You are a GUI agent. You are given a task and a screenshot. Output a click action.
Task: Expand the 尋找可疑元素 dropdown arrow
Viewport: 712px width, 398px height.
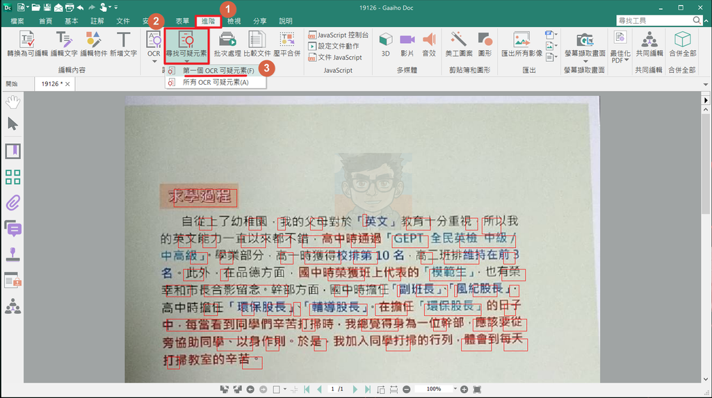[186, 60]
